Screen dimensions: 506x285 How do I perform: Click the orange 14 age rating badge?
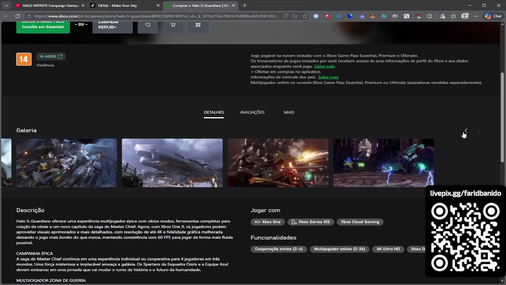24,59
